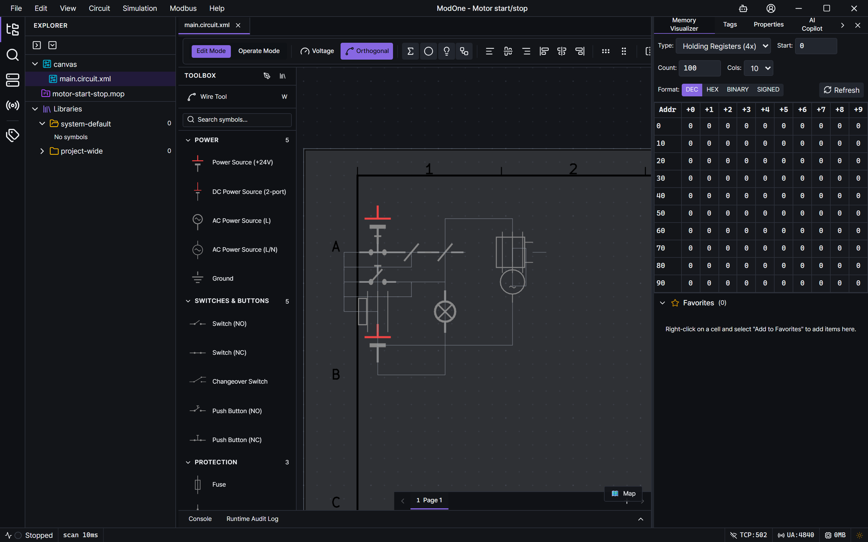The width and height of the screenshot is (868, 542).
Task: Open the Type dropdown Holding Registers (4x)
Action: point(723,46)
